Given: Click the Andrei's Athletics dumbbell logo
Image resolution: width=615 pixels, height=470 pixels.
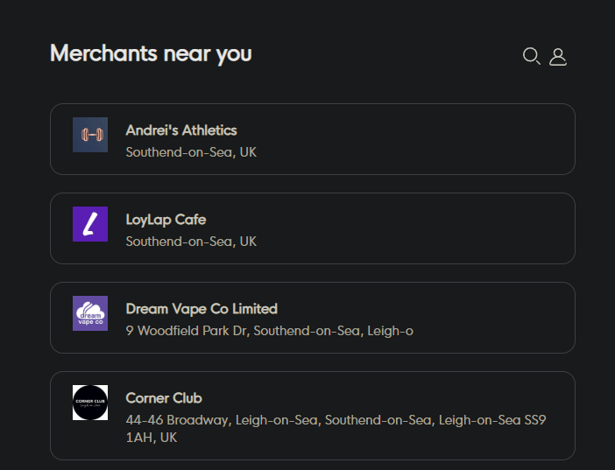Looking at the screenshot, I should [x=90, y=135].
